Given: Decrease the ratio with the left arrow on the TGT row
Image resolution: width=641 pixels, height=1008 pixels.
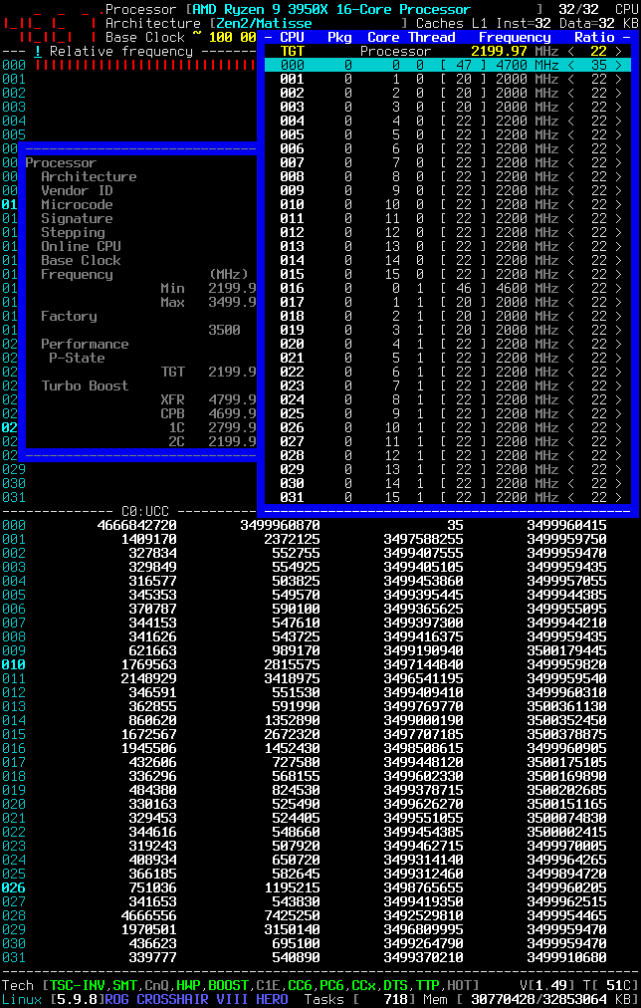Looking at the screenshot, I should pyautogui.click(x=571, y=51).
